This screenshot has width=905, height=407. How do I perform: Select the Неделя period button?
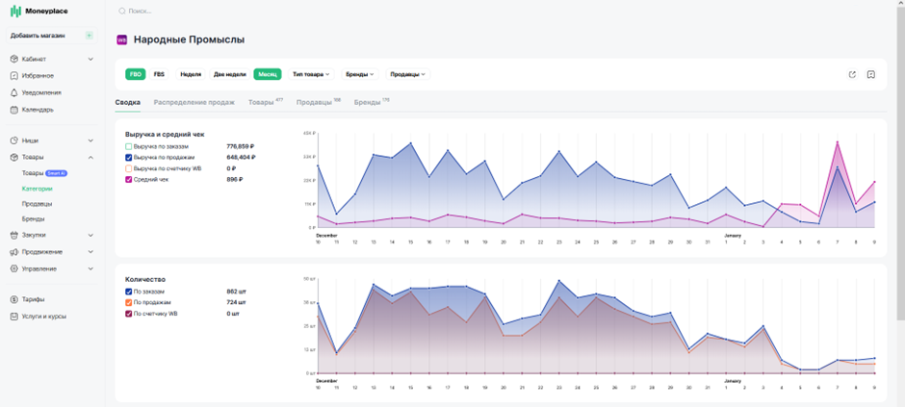point(191,74)
